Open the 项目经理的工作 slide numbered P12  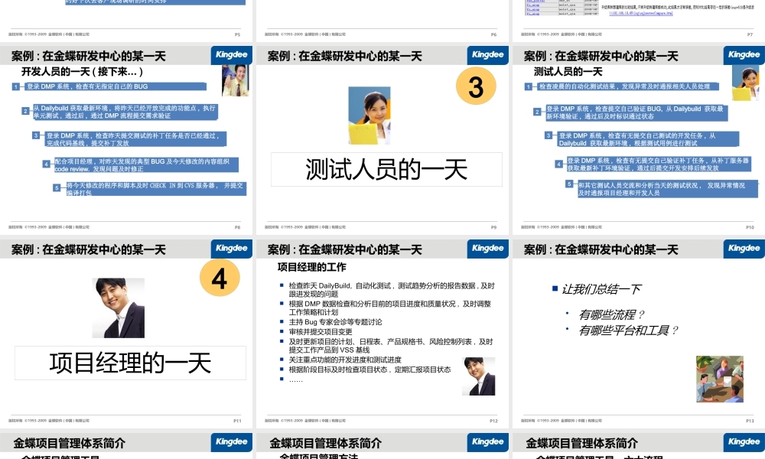tap(382, 333)
